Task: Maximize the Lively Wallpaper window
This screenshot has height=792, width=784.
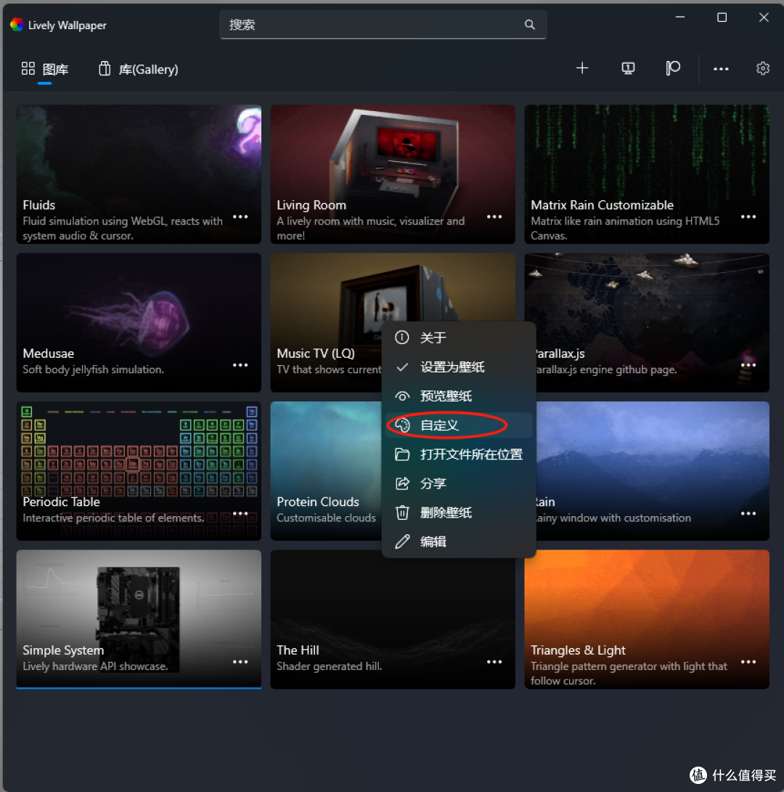Action: point(722,17)
